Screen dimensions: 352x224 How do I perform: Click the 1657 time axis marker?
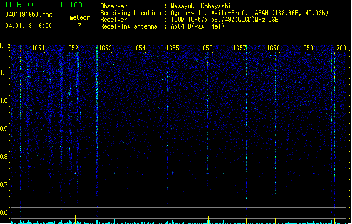point(240,48)
